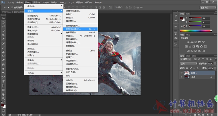Hide the 图层 1 layer with its eye icon
Image resolution: width=218 pixels, height=116 pixels.
181,73
